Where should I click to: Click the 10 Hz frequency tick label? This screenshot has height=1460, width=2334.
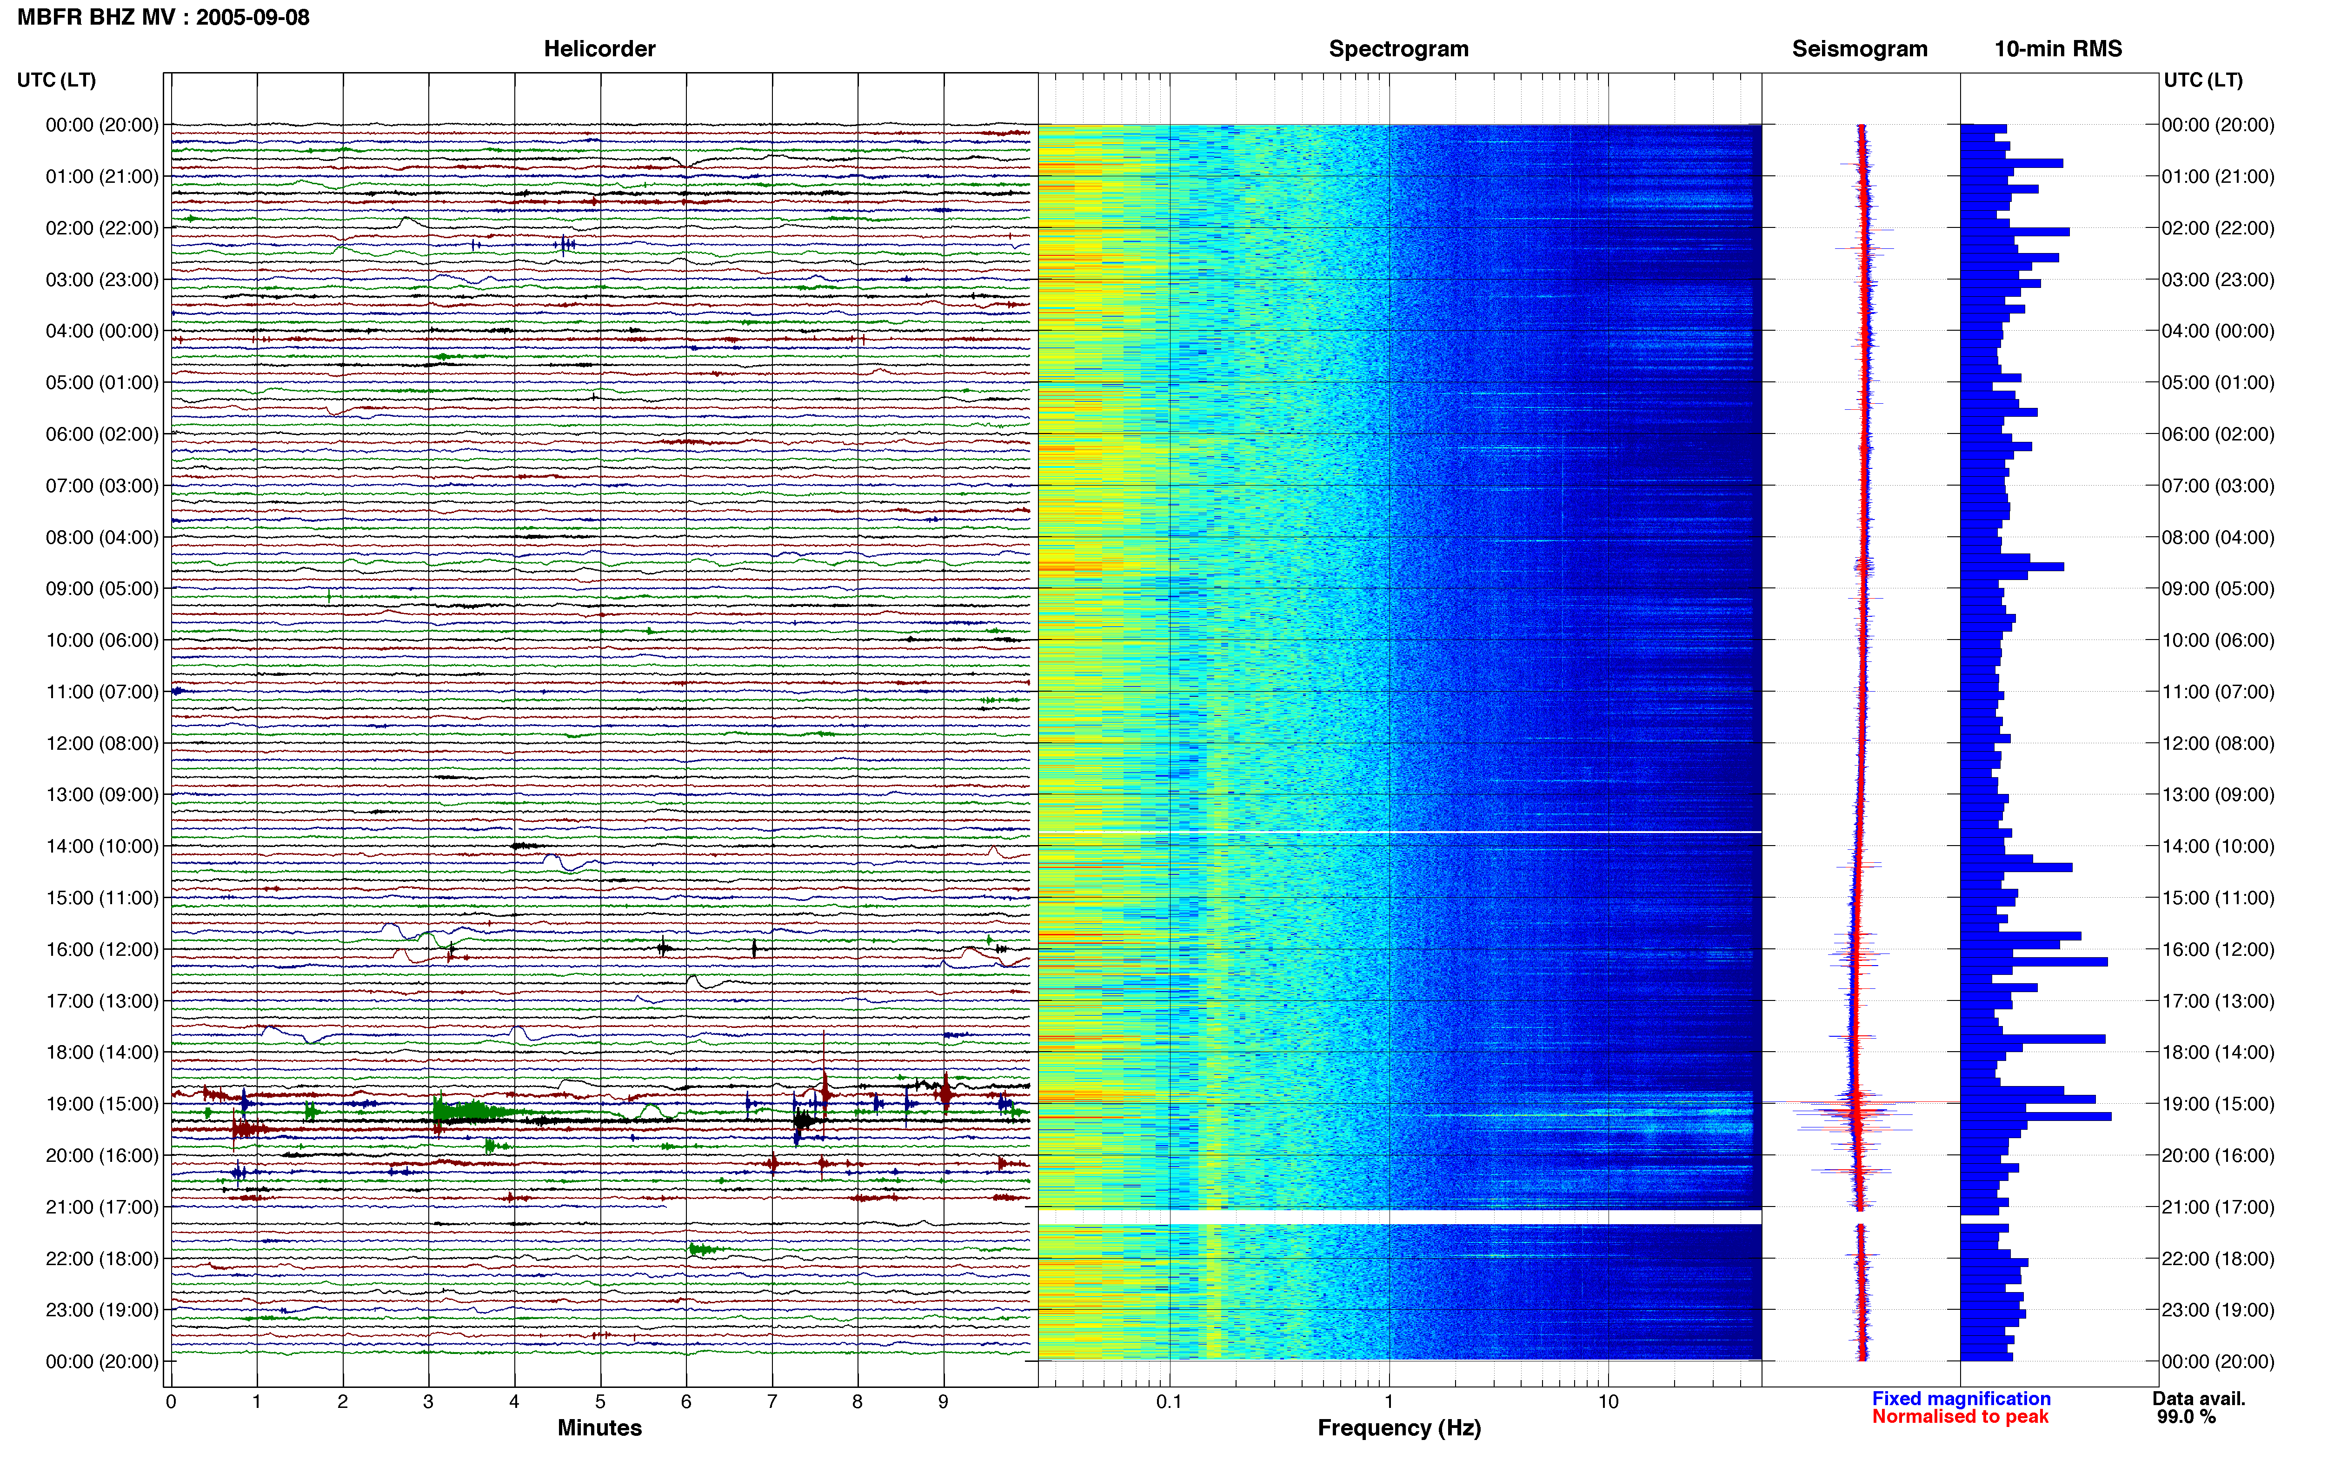1608,1402
